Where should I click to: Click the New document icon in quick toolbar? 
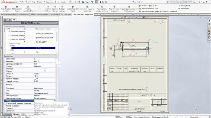pos(75,2)
